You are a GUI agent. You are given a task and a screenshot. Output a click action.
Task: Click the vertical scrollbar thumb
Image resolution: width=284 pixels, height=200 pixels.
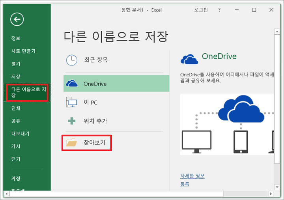277,99
